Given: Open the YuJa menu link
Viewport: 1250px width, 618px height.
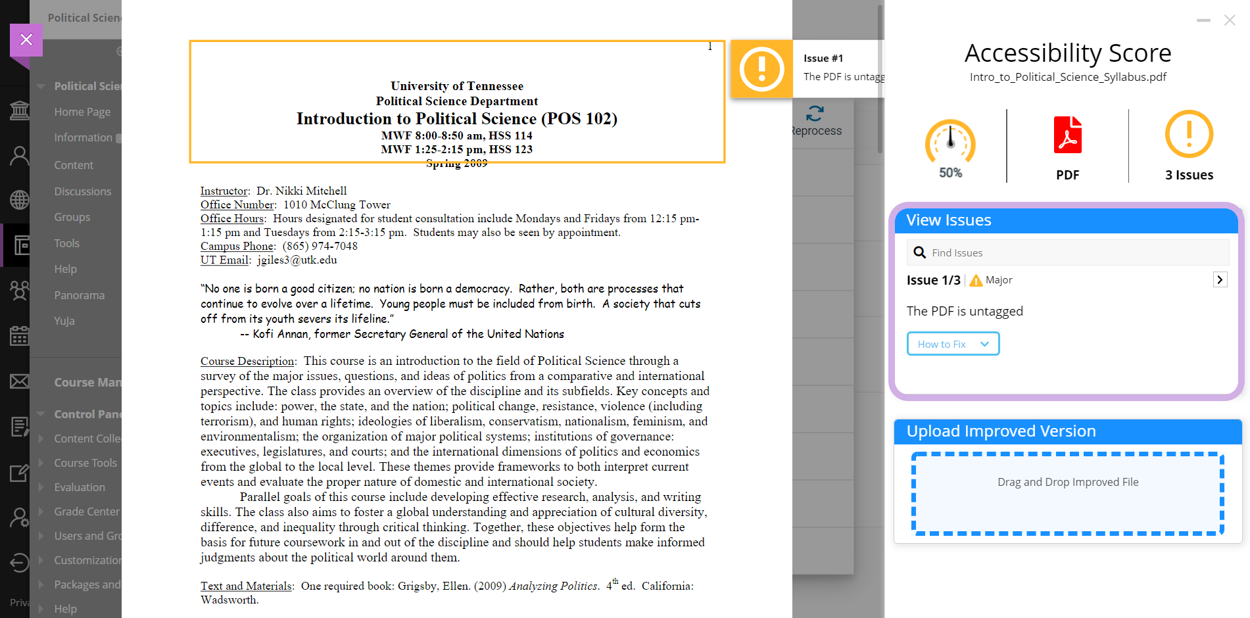Looking at the screenshot, I should 64,321.
